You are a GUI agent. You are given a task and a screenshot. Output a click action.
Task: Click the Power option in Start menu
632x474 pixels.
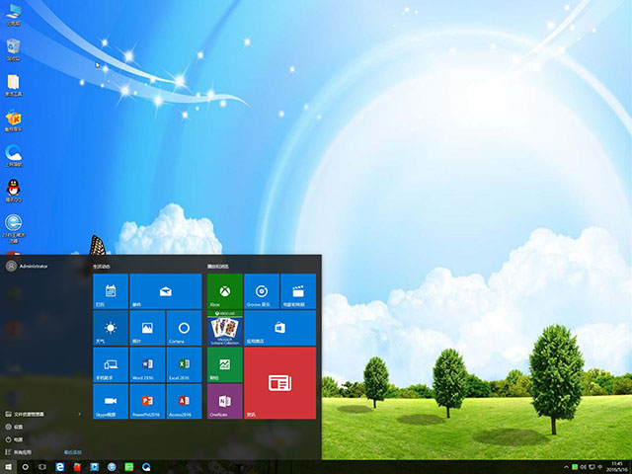[18, 438]
